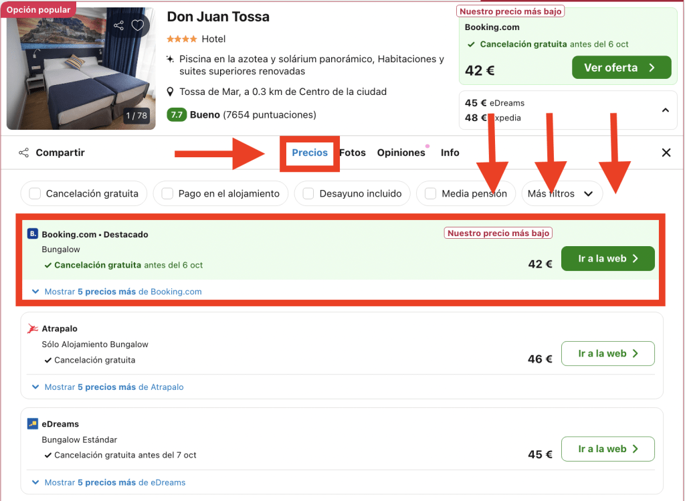The image size is (685, 501).
Task: Click Ir a la web for Booking.com
Action: (x=607, y=259)
